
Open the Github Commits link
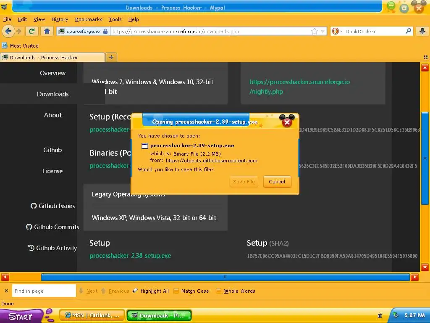(x=52, y=227)
